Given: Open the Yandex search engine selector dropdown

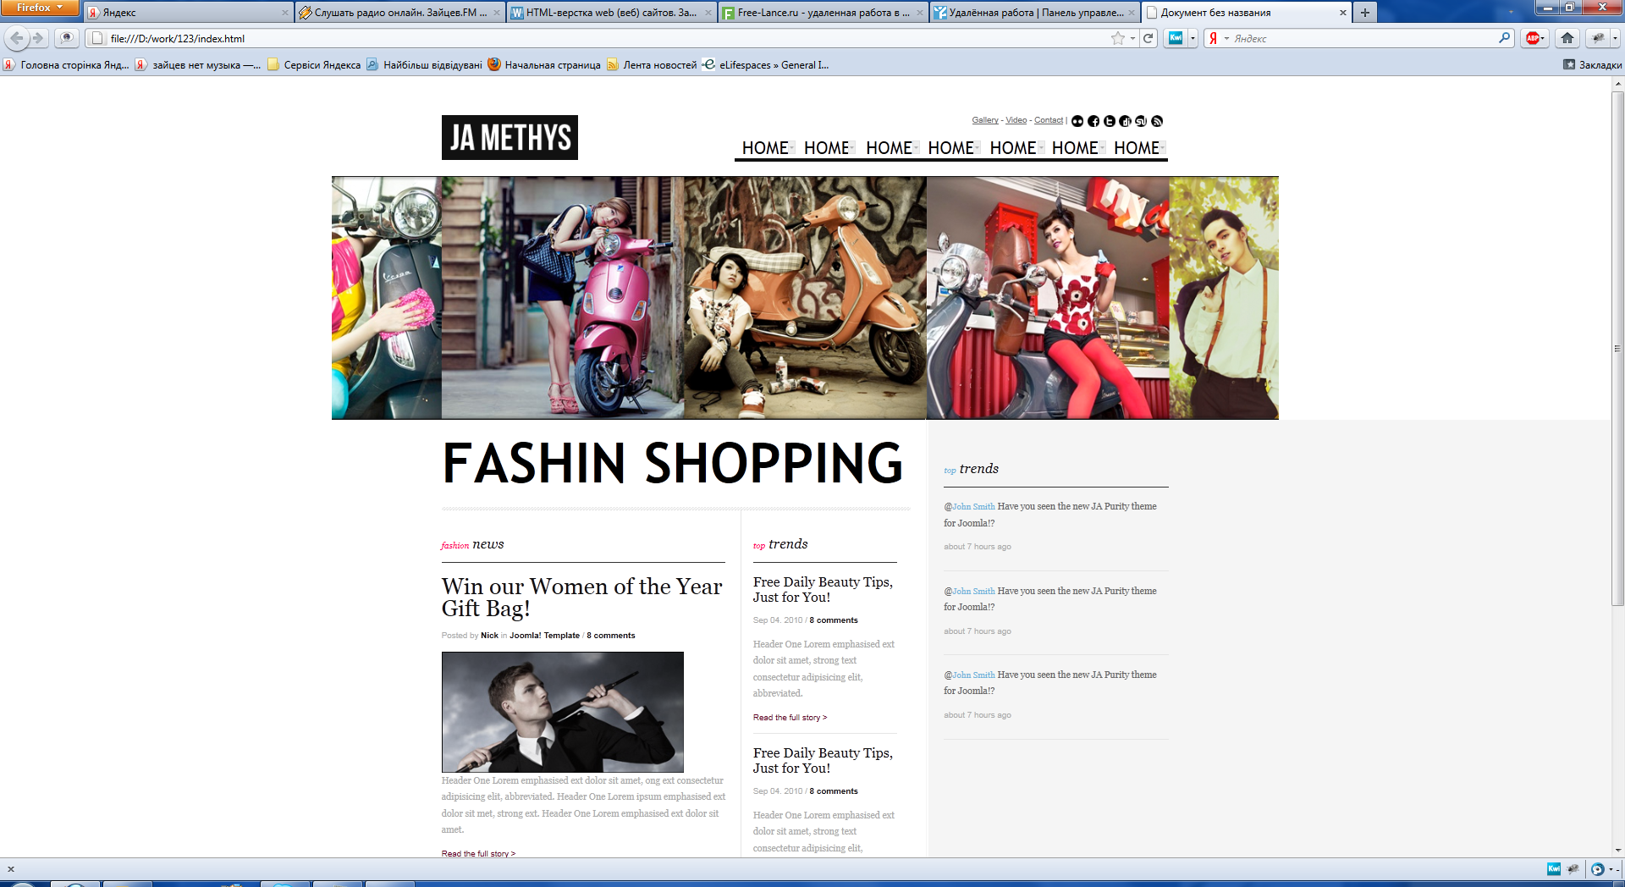Looking at the screenshot, I should 1226,38.
